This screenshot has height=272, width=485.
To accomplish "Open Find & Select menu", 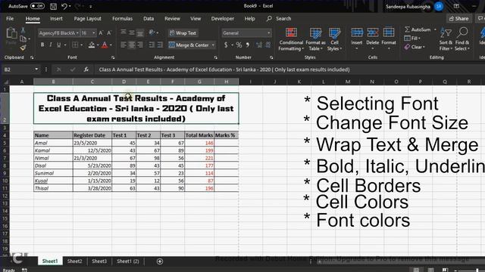I will [x=462, y=39].
